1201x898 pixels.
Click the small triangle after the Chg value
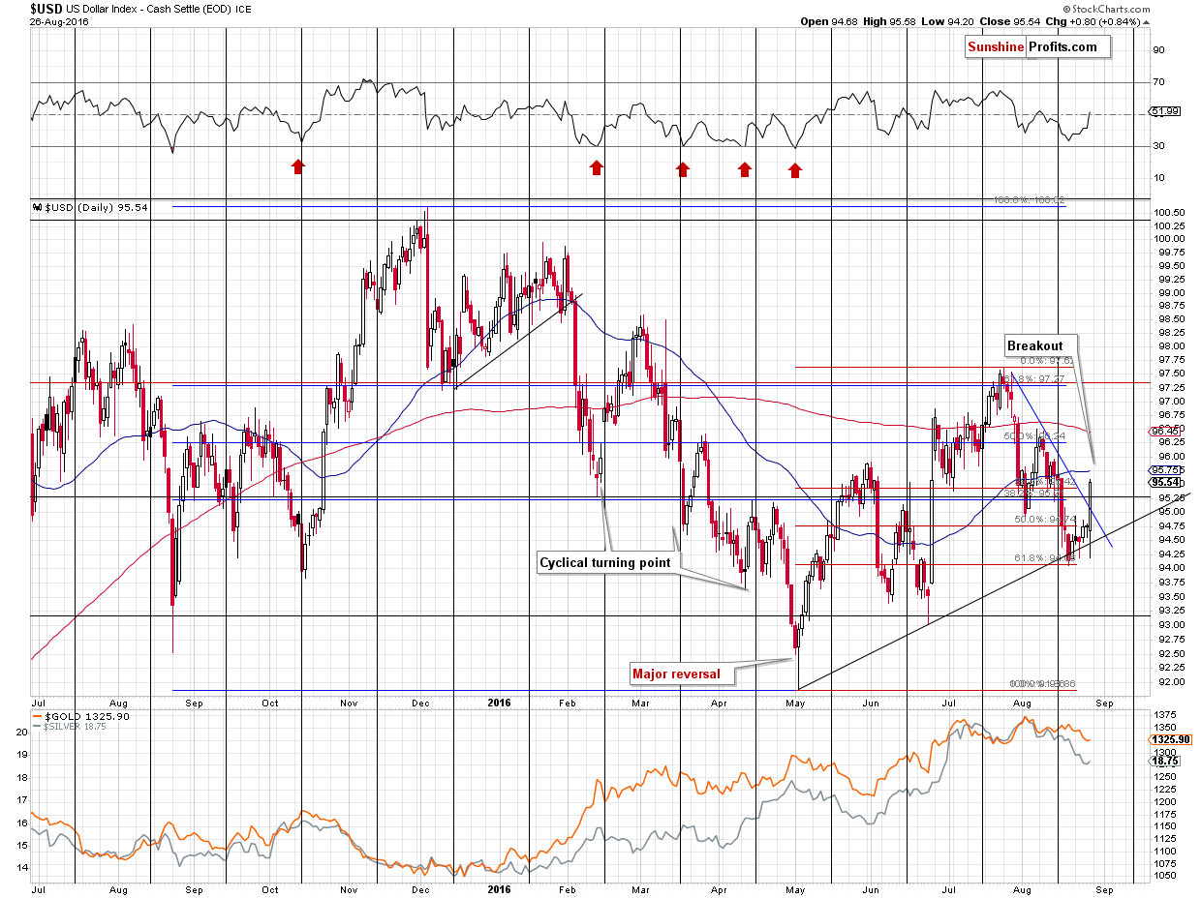(x=1147, y=21)
